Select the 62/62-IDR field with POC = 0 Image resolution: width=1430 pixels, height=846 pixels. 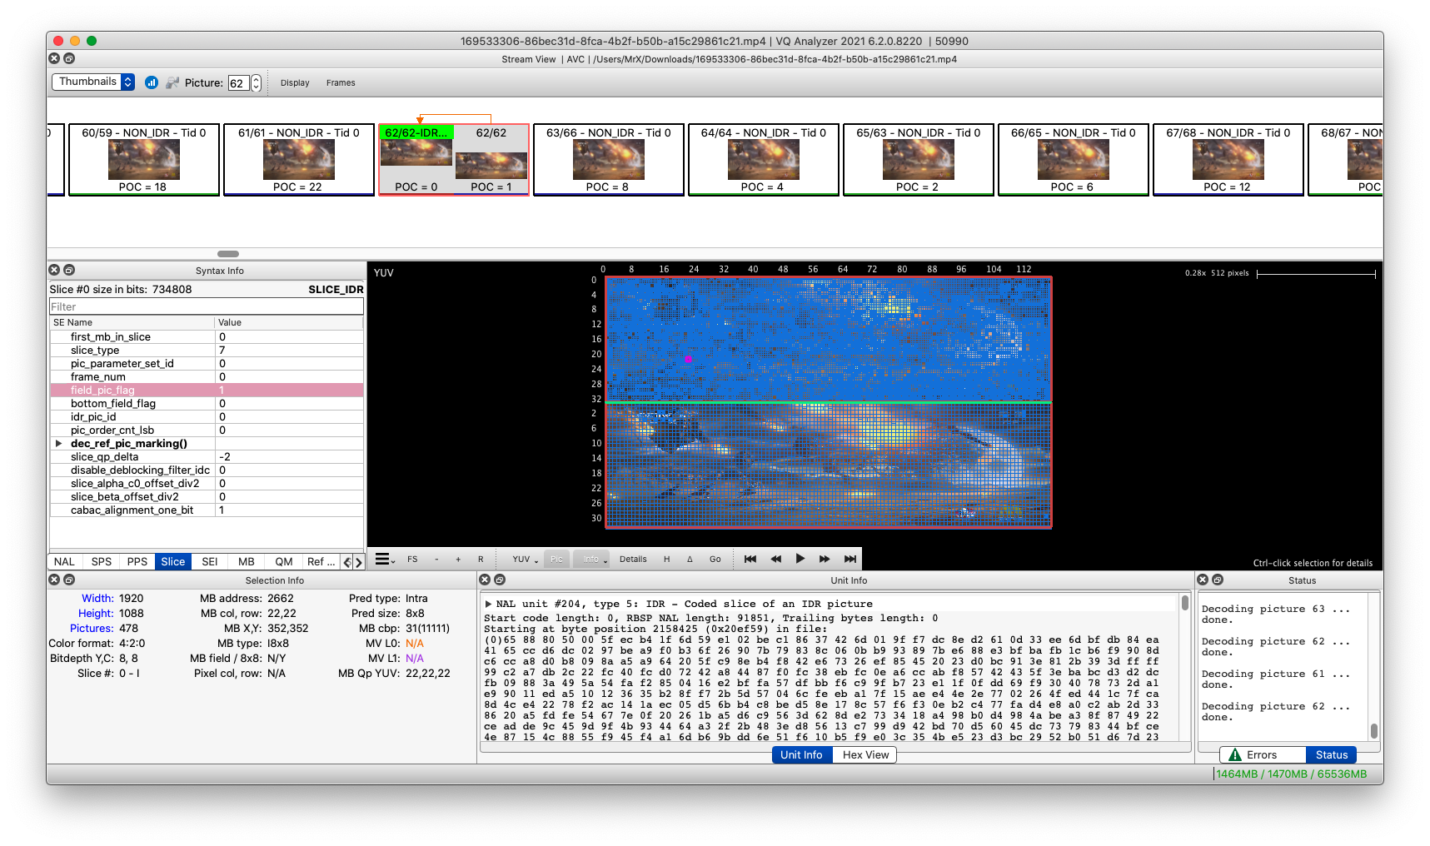click(x=416, y=159)
